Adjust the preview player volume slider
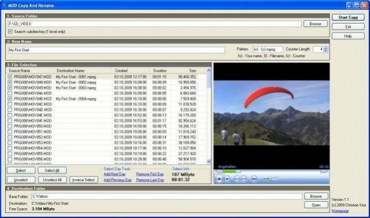 point(270,179)
